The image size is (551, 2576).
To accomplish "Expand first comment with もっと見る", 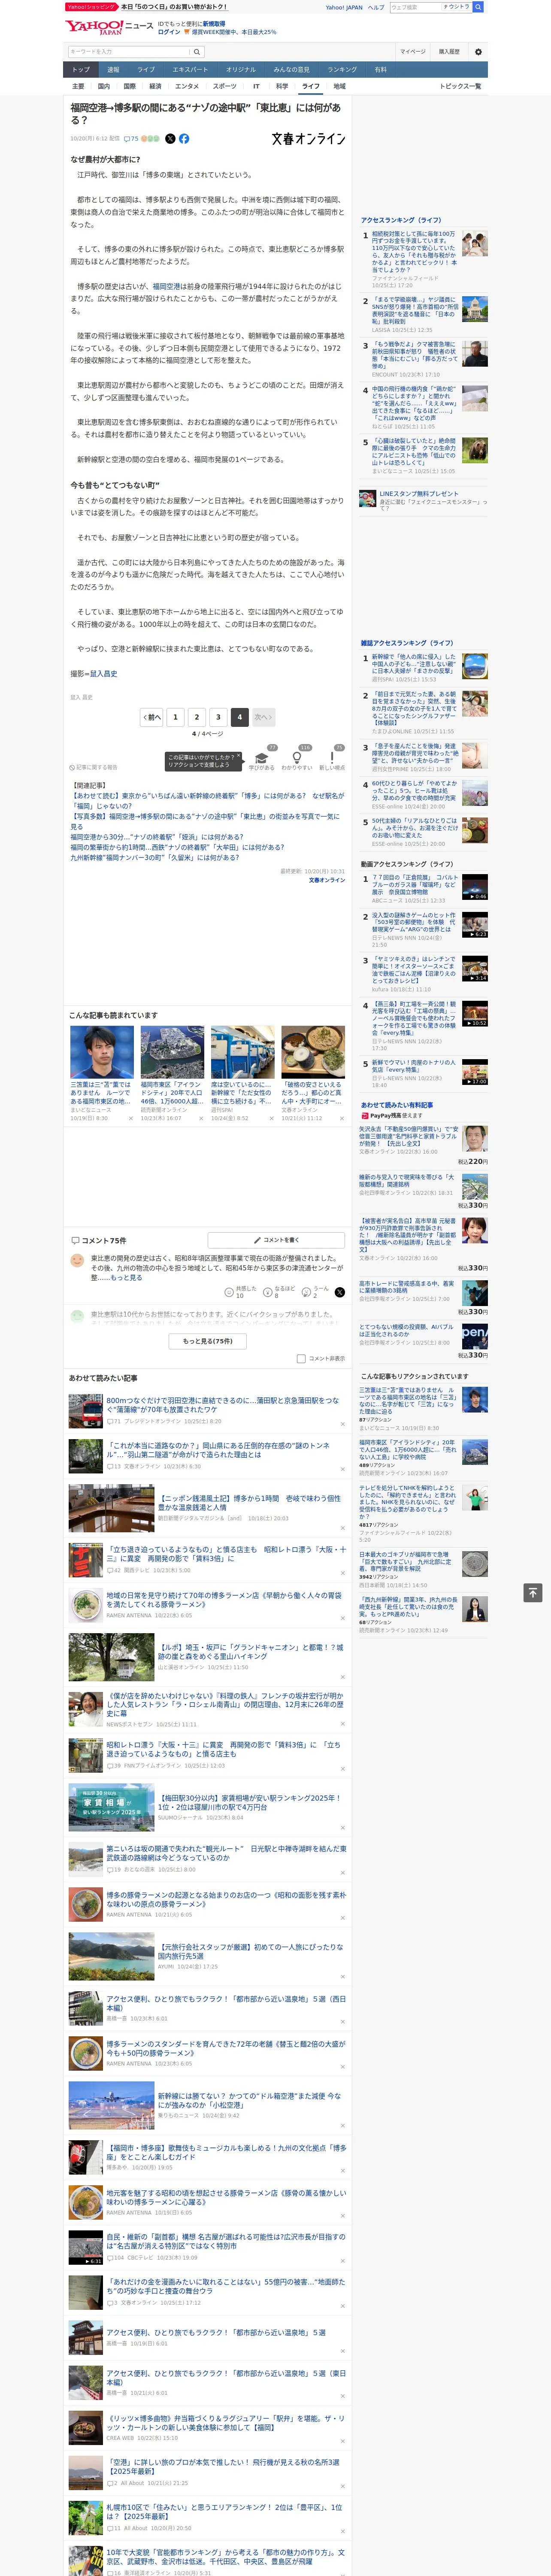I will pos(126,1278).
